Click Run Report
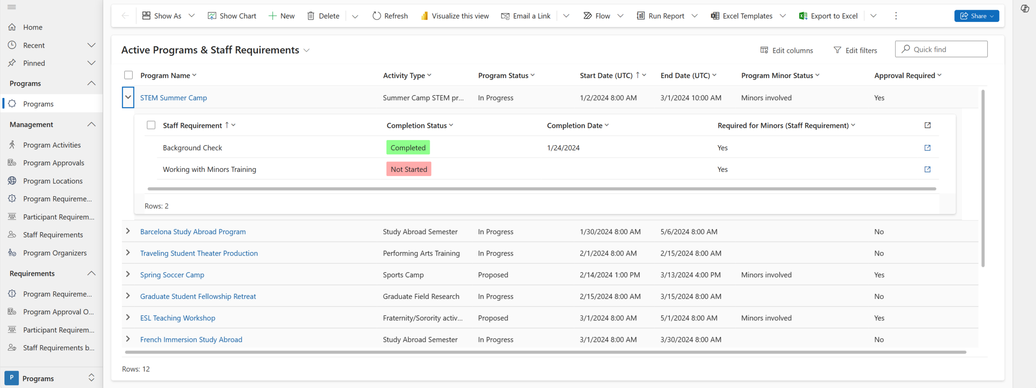This screenshot has width=1036, height=388. 660,16
